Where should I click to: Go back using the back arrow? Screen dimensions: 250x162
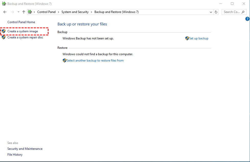tap(5, 12)
